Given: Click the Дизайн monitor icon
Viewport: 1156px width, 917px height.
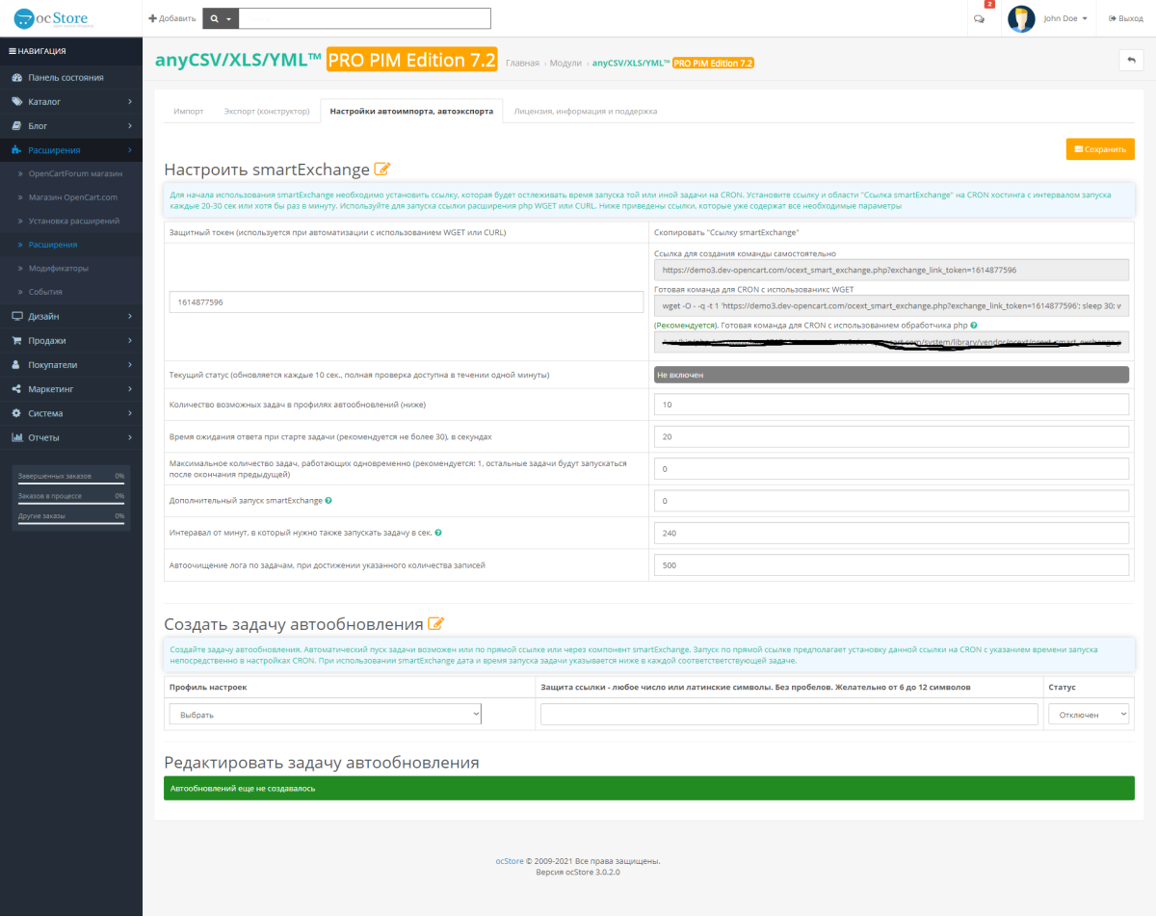Looking at the screenshot, I should point(17,316).
